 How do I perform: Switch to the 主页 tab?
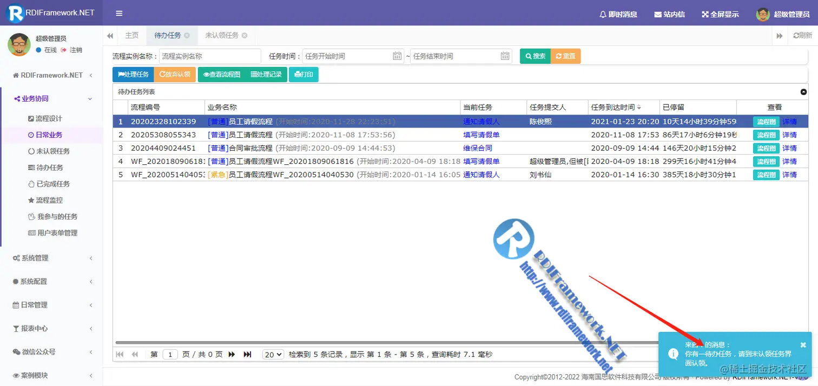pos(131,35)
